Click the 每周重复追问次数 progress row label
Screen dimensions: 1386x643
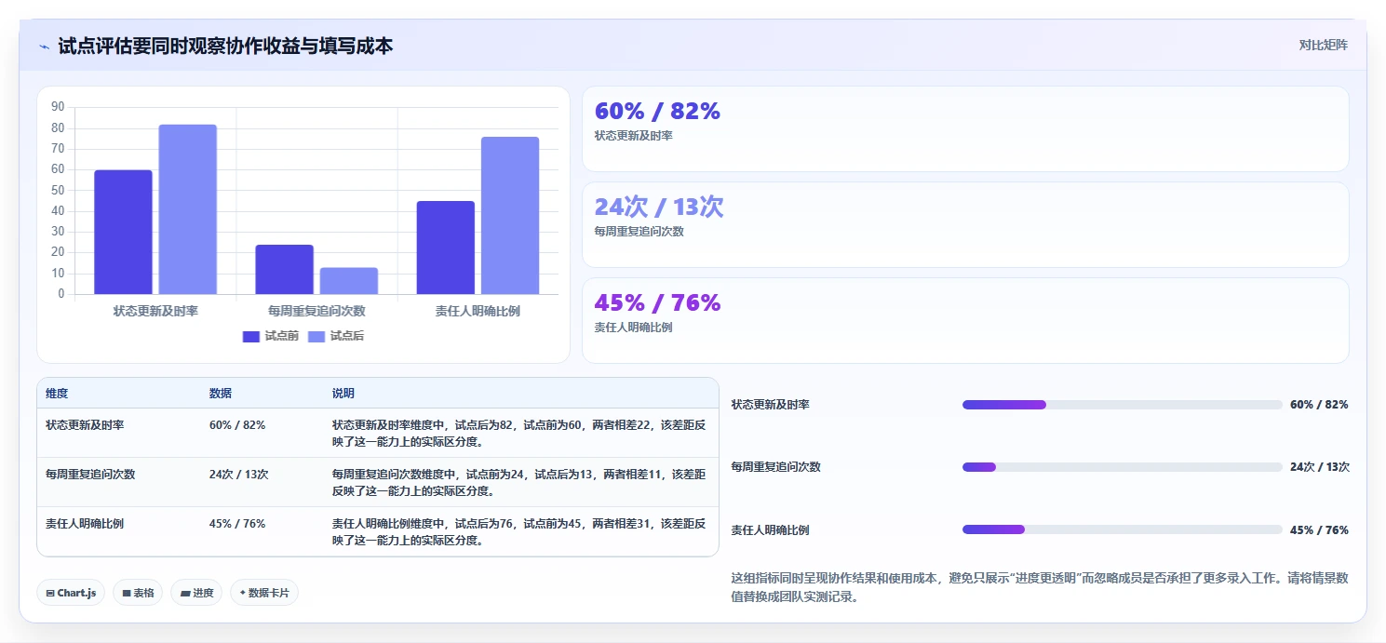(x=776, y=467)
